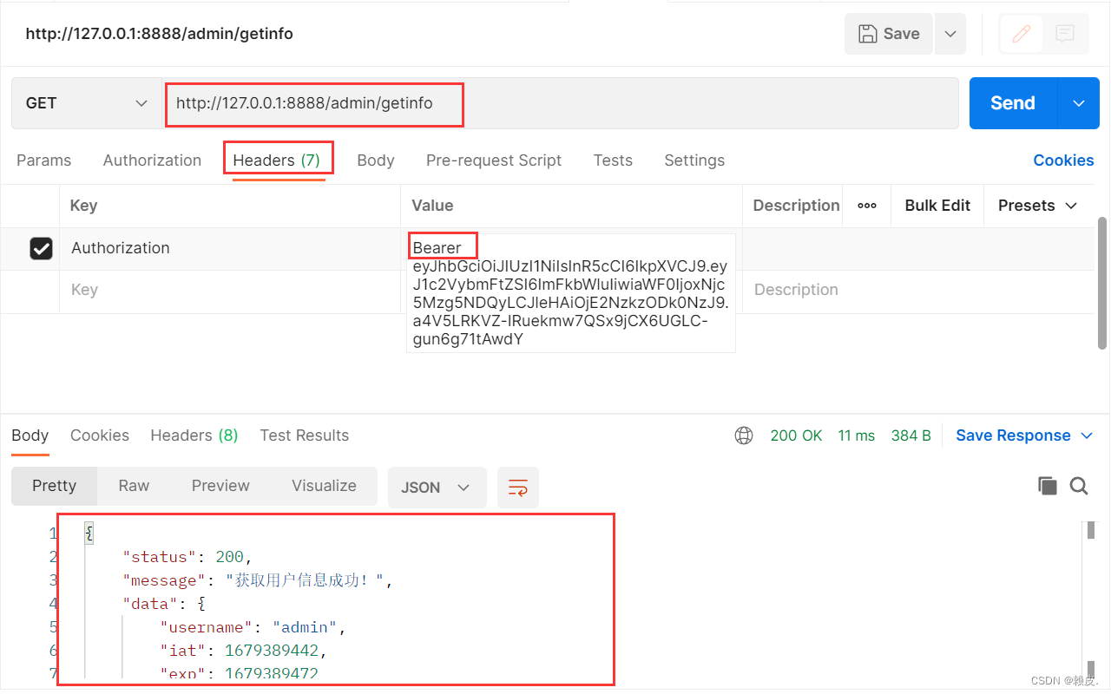1111x694 pixels.
Task: Open the Settings tab
Action: (694, 160)
